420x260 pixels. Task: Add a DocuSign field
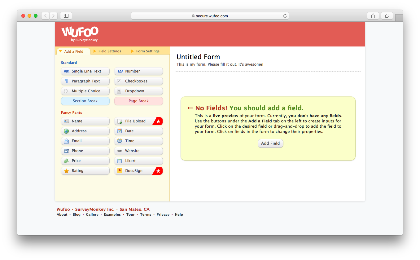pos(138,171)
